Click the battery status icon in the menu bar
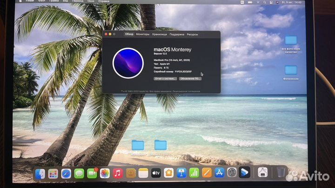The height and width of the screenshot is (188, 335). (250, 2)
